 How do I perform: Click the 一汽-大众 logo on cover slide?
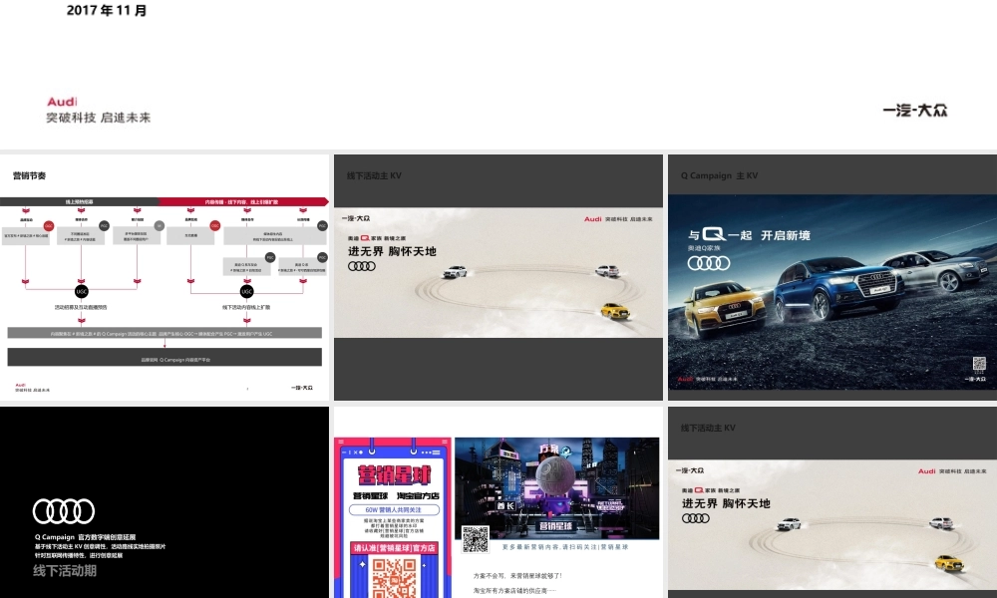[x=915, y=110]
